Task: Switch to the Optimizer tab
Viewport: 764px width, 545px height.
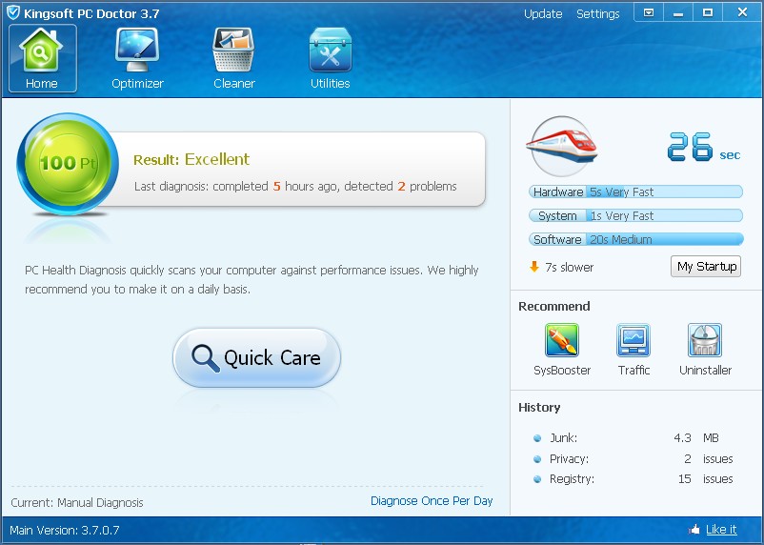Action: [x=137, y=58]
